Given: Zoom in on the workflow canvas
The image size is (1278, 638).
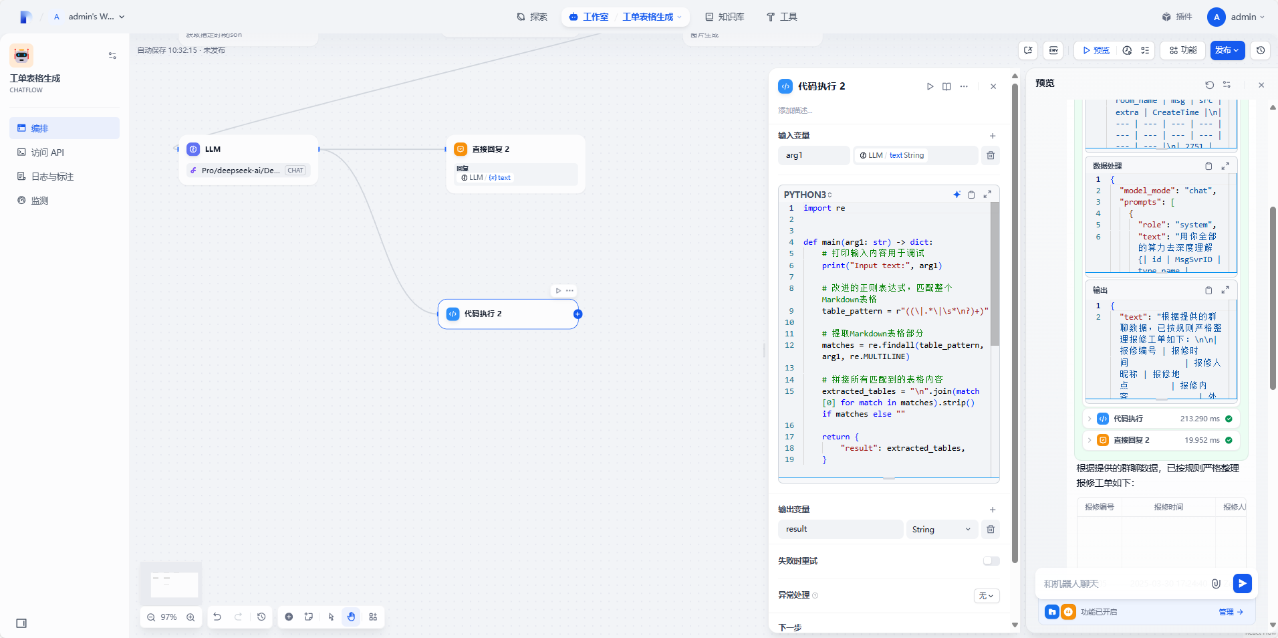Looking at the screenshot, I should coord(190,617).
